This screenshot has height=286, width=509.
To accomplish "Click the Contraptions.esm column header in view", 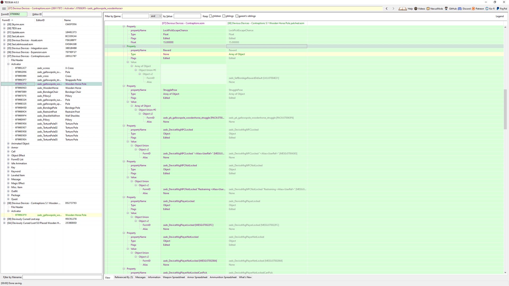I will click(x=194, y=23).
